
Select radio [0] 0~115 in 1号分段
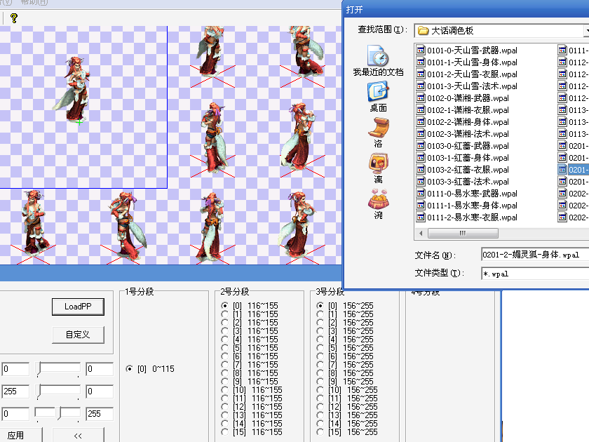click(x=129, y=369)
